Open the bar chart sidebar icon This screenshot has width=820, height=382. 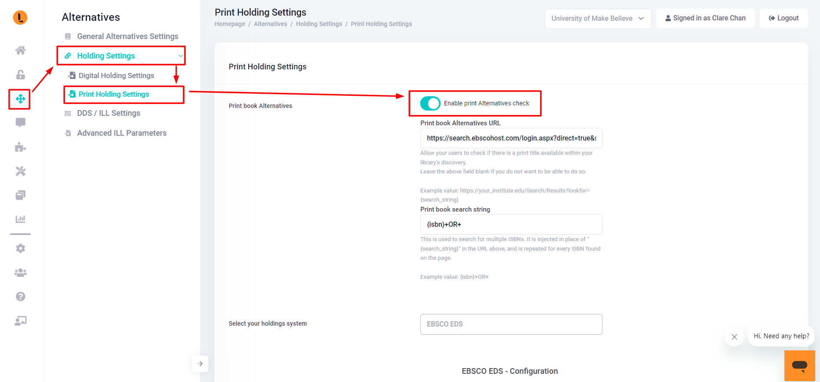click(20, 219)
